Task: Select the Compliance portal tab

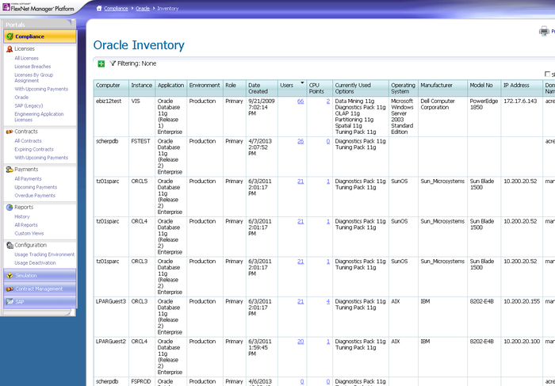Action: click(x=29, y=36)
